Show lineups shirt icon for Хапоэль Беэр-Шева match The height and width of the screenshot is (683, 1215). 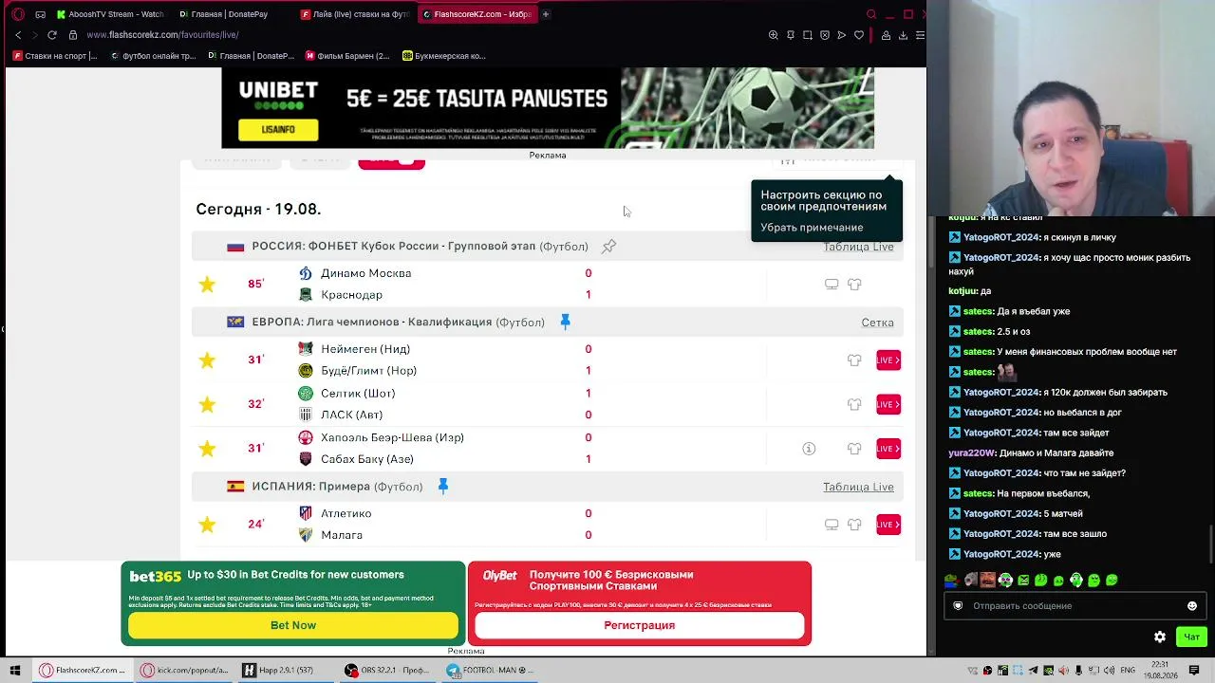(x=854, y=449)
